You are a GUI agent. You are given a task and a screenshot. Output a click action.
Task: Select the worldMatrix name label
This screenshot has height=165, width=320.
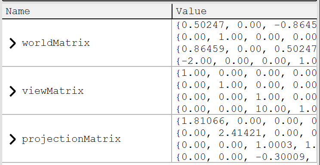click(x=56, y=43)
